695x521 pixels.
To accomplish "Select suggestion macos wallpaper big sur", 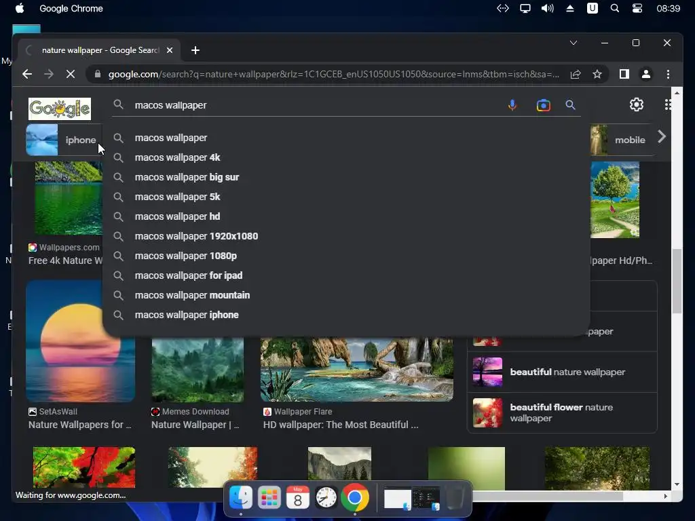I will pyautogui.click(x=345, y=177).
